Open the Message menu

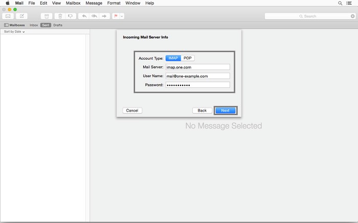94,3
